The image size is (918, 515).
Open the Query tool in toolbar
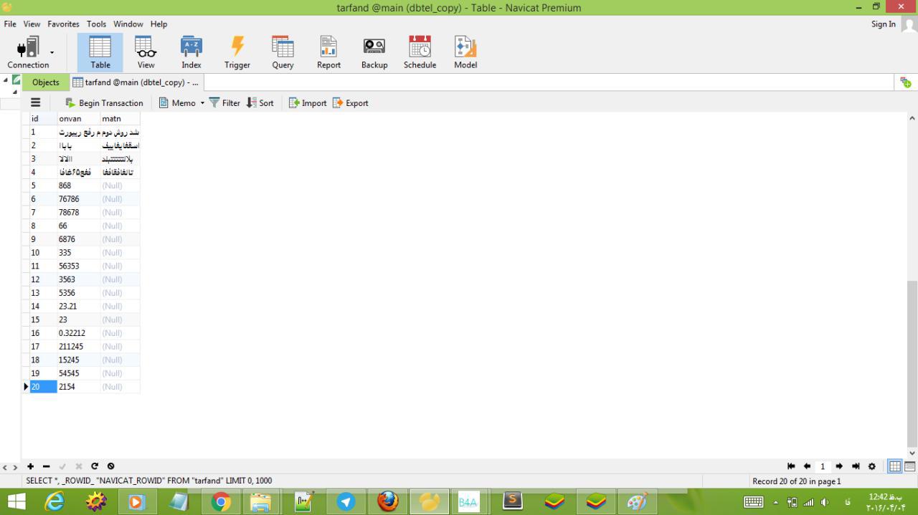283,53
